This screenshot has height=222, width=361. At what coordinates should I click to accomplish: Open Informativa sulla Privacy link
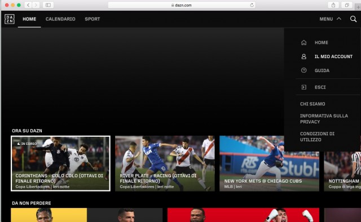pyautogui.click(x=324, y=119)
